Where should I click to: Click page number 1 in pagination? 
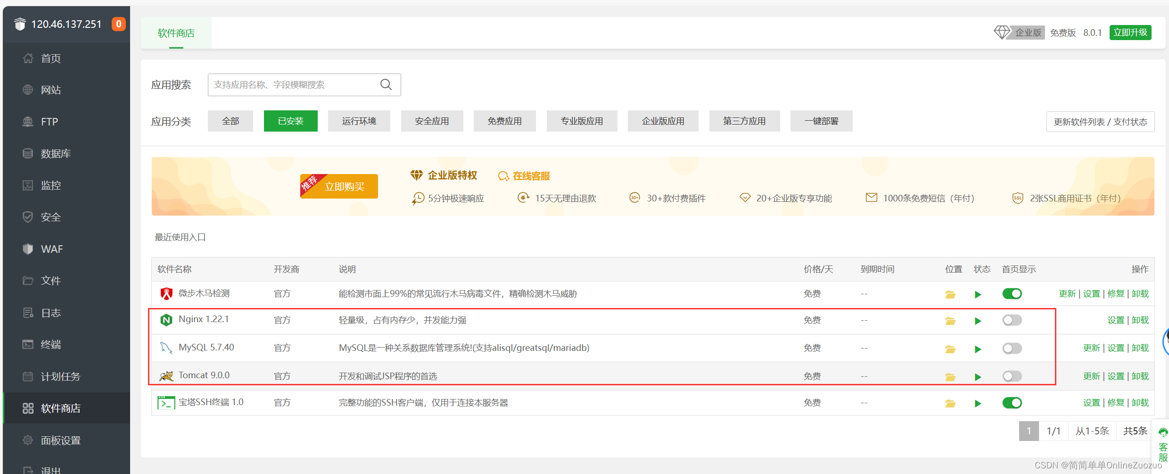click(1029, 431)
